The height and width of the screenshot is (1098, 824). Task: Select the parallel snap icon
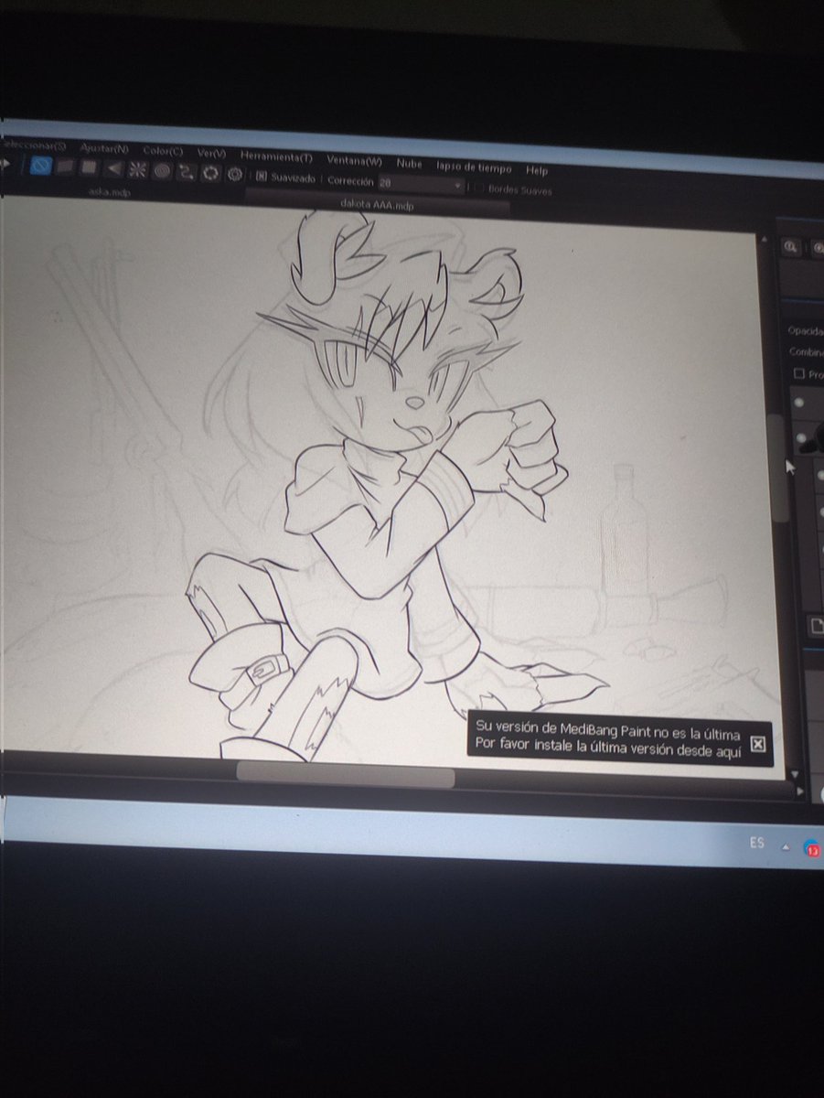tap(65, 167)
